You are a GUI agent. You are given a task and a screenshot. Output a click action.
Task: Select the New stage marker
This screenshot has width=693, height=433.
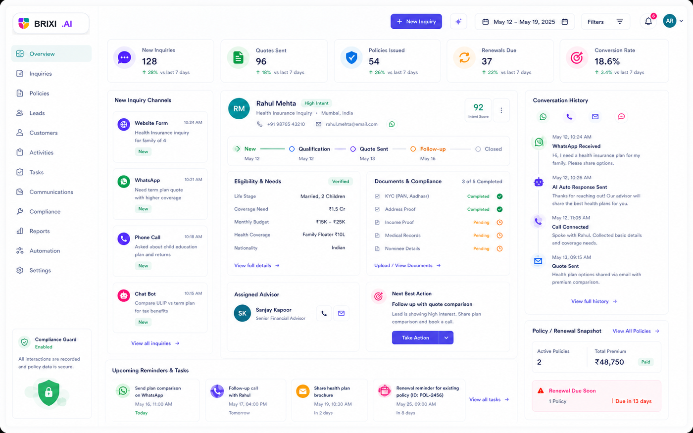(237, 149)
